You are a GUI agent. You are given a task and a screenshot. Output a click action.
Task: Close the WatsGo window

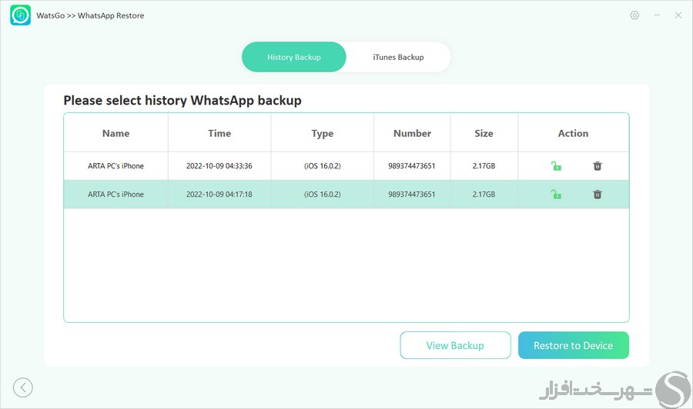[x=678, y=15]
